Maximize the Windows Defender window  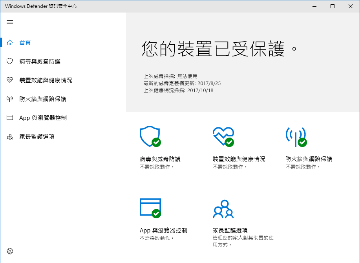point(333,6)
